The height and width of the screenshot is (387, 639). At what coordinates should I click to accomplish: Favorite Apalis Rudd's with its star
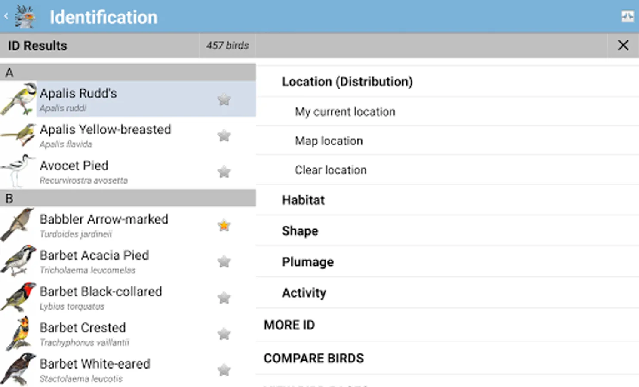(224, 100)
